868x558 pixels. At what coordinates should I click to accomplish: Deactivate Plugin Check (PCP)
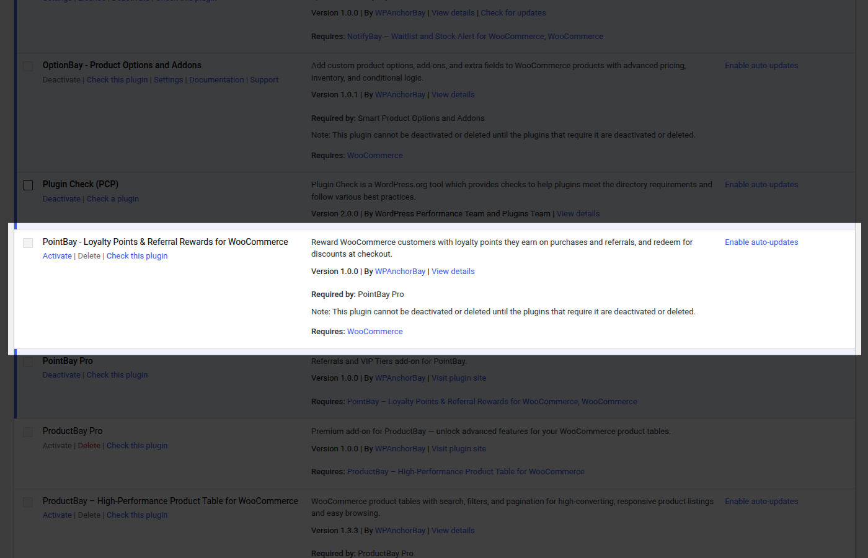pyautogui.click(x=61, y=199)
